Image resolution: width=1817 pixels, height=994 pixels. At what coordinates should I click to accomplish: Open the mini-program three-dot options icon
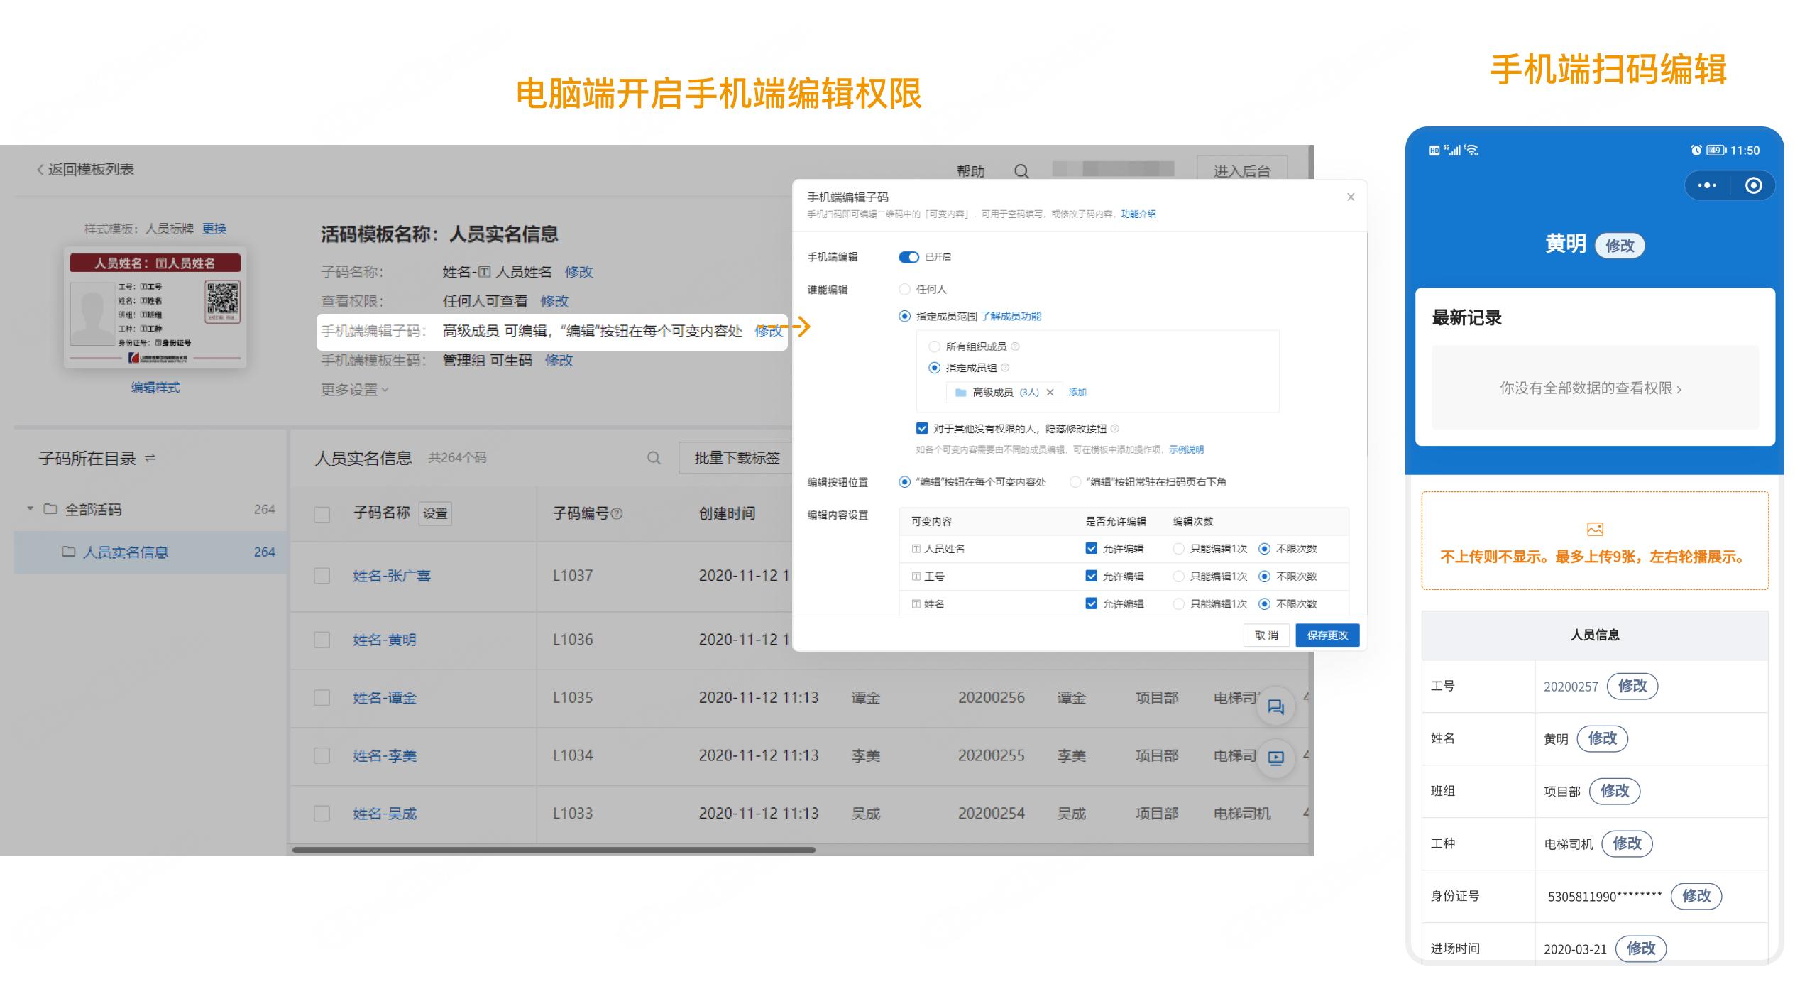coord(1706,185)
